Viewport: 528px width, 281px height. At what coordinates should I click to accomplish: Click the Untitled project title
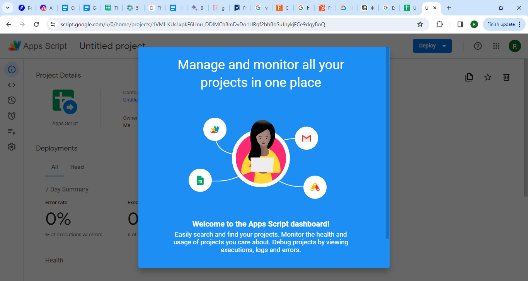pyautogui.click(x=112, y=46)
